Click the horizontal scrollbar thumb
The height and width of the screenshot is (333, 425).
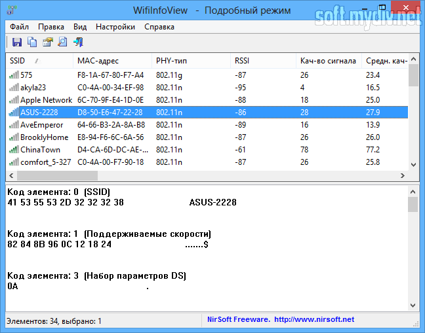click(57, 176)
